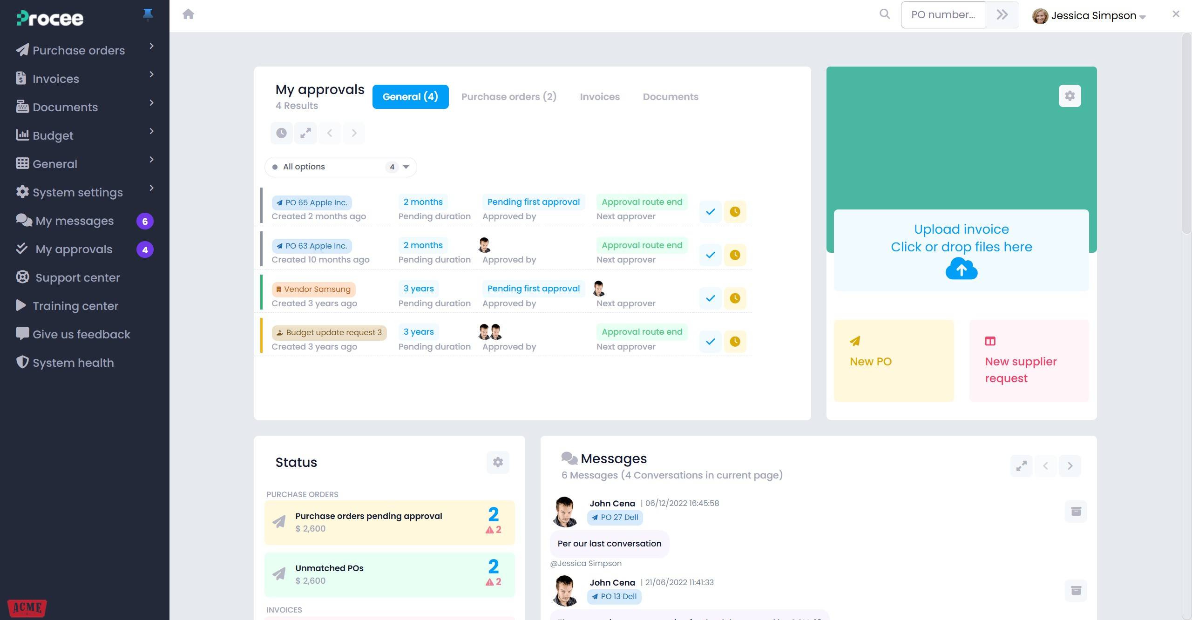Go to next messages page
The height and width of the screenshot is (620, 1192).
pos(1070,466)
